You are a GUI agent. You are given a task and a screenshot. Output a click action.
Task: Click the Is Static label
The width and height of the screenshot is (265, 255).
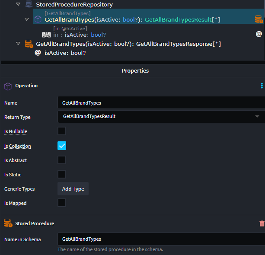point(13,175)
